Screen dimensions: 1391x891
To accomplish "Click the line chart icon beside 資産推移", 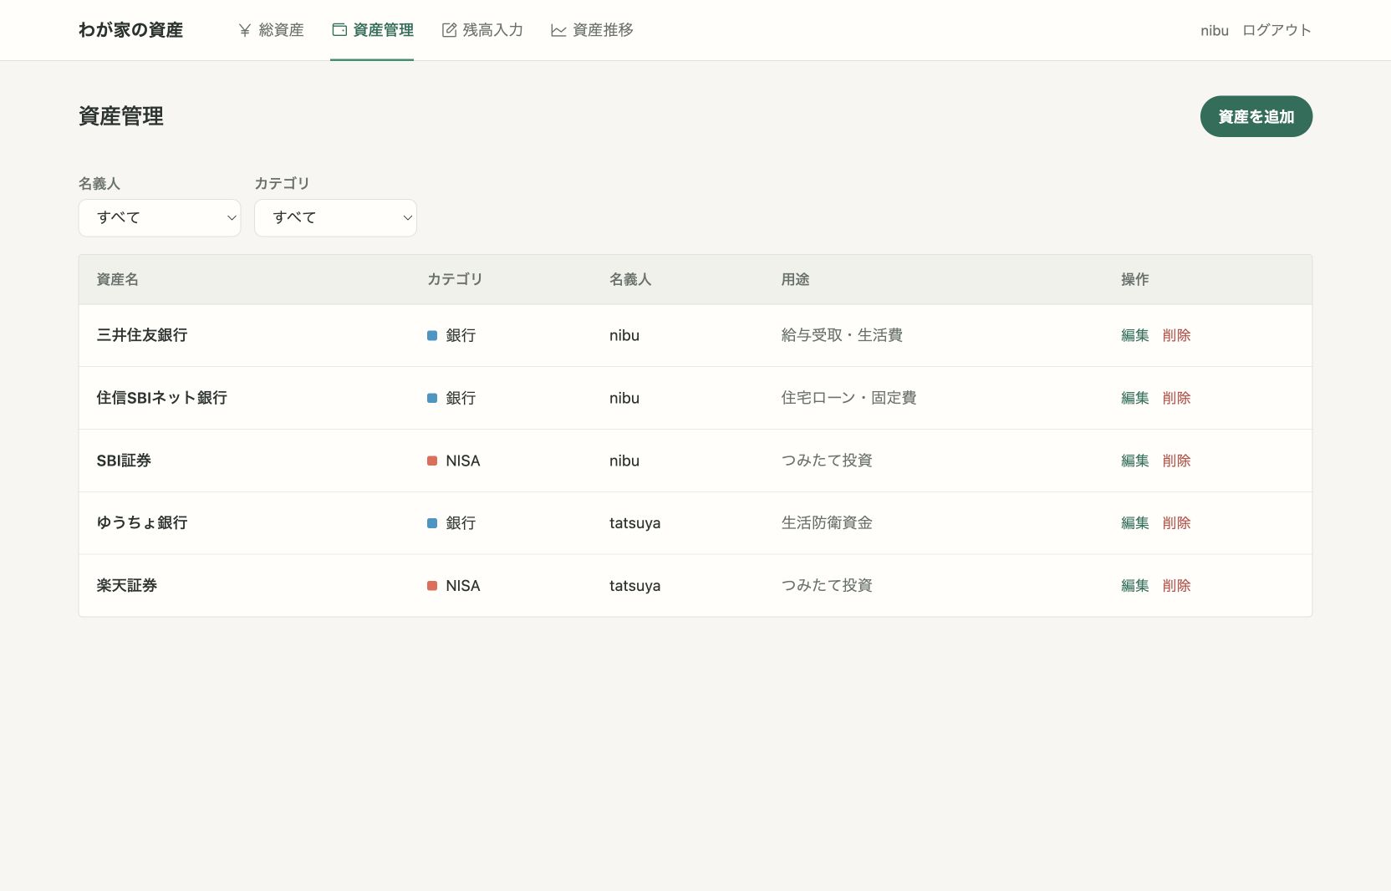I will pos(558,30).
